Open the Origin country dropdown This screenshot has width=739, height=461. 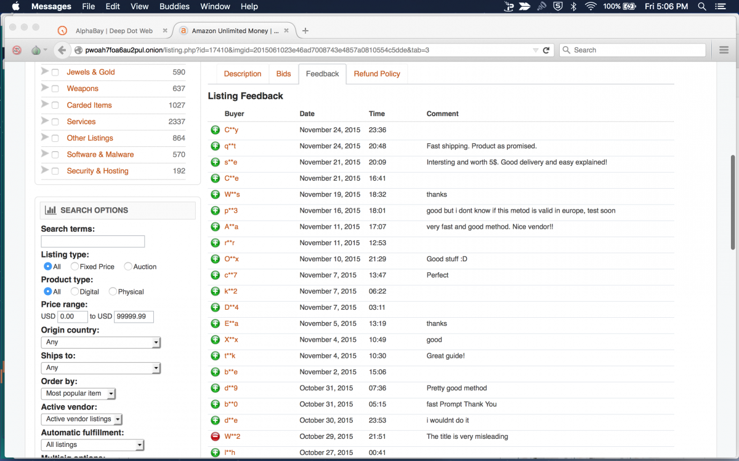100,342
